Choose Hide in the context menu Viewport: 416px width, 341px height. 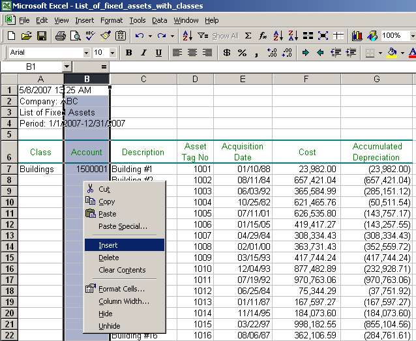pos(125,314)
